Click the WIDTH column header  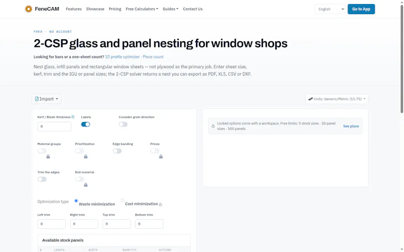point(93,250)
